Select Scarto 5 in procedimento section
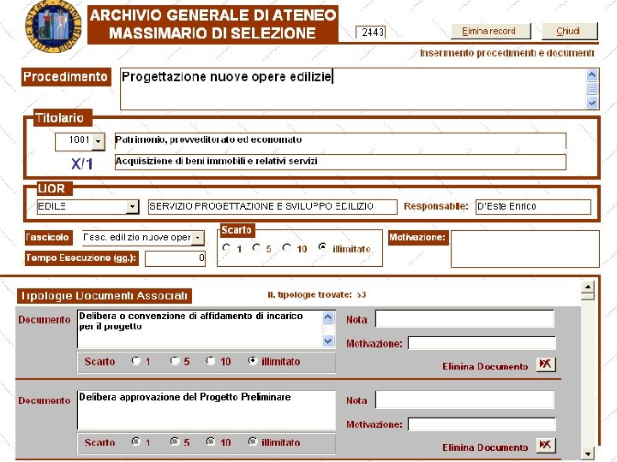Image resolution: width=617 pixels, height=462 pixels. point(256,247)
